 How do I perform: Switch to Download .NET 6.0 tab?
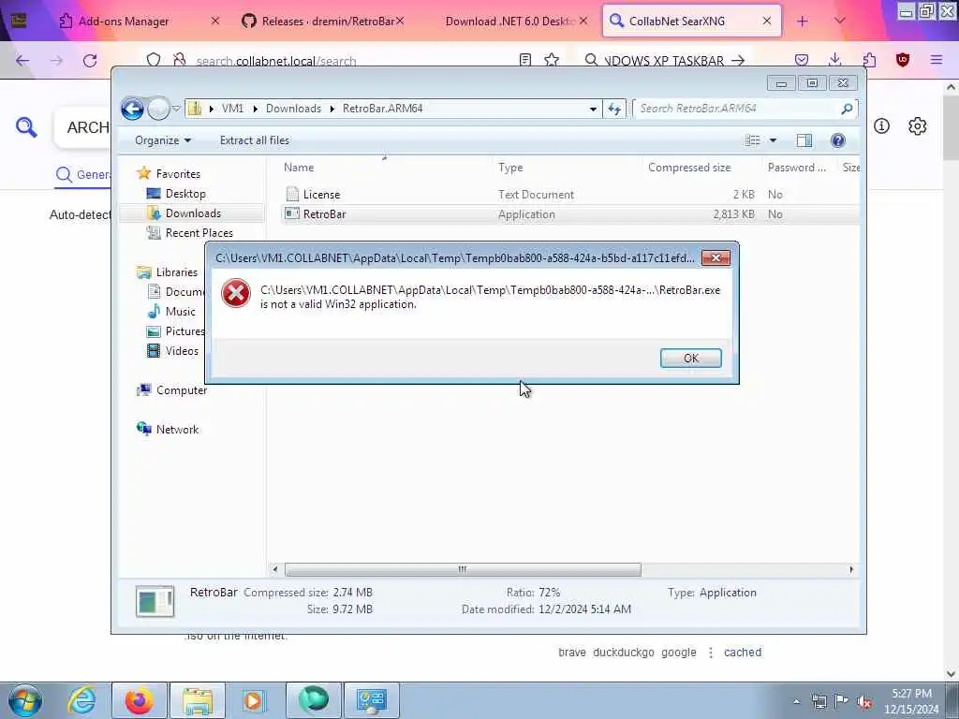point(509,22)
